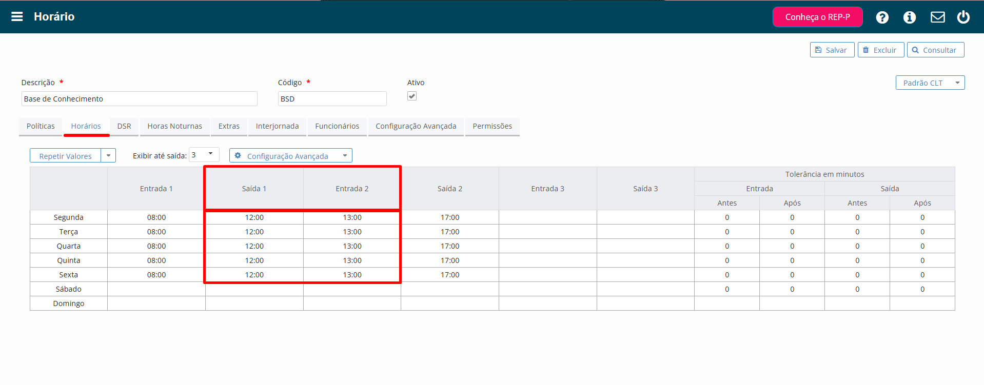Screen dimensions: 984x385
Task: Switch to the Horas Noturnas tab
Action: coord(175,126)
